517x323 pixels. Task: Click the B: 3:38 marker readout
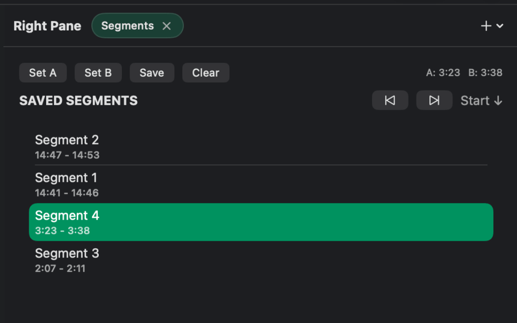485,73
